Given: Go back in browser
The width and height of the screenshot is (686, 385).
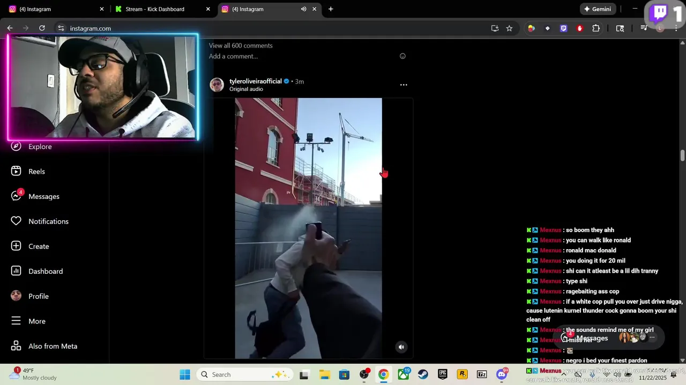Looking at the screenshot, I should click(x=10, y=28).
